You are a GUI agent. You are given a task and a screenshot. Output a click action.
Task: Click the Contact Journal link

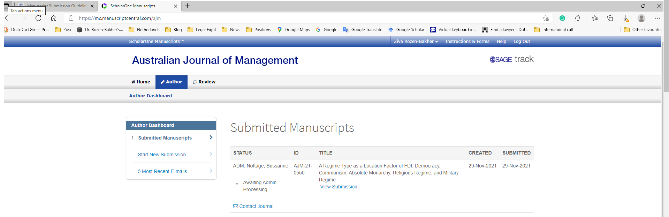pyautogui.click(x=253, y=206)
